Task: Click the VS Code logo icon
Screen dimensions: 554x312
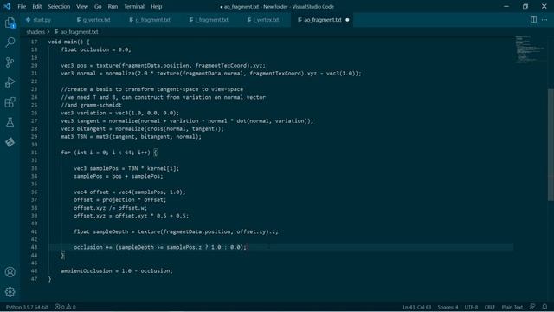Action: coord(7,6)
